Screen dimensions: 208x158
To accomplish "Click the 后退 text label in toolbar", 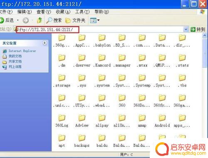I will [x=10, y=20].
